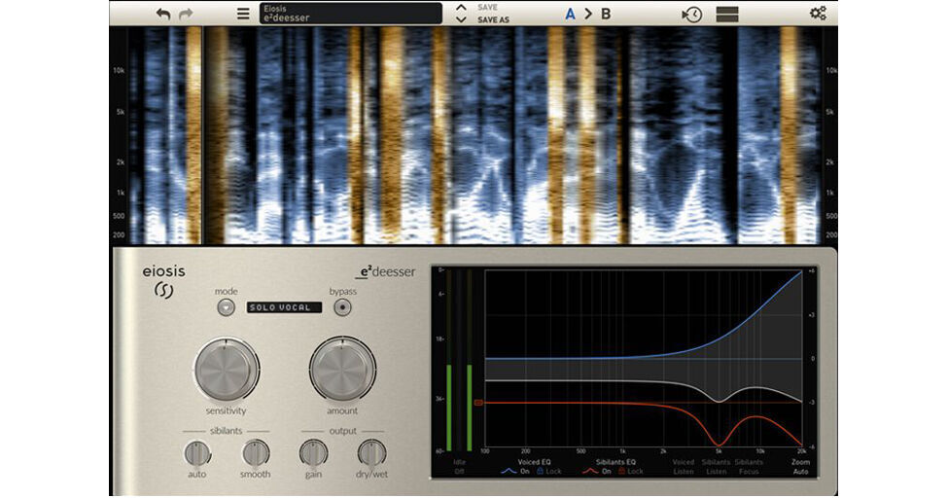Click the sensitivity knob

(x=227, y=369)
